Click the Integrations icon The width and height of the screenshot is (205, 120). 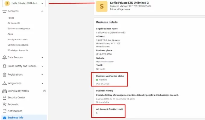pyautogui.click(x=5, y=83)
